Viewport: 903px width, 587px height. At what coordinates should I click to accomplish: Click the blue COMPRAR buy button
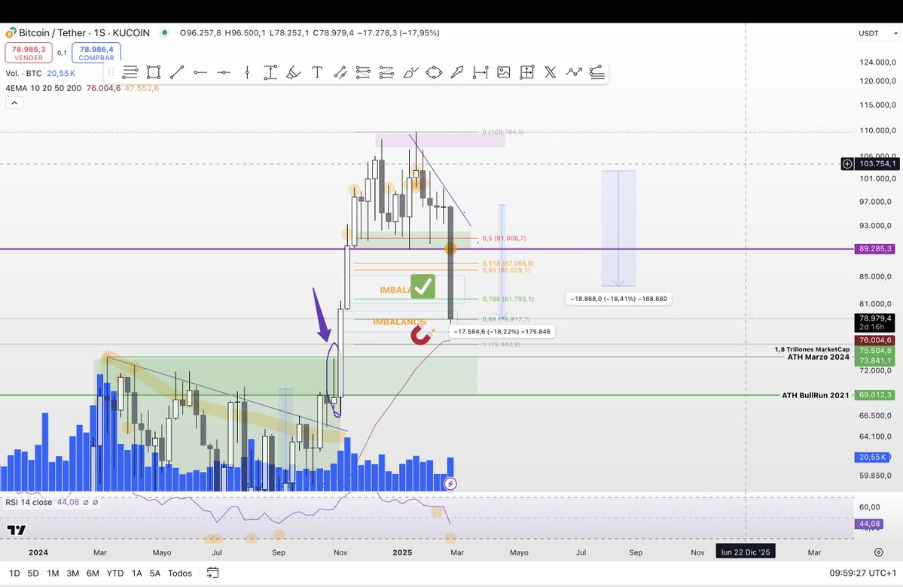pyautogui.click(x=96, y=53)
